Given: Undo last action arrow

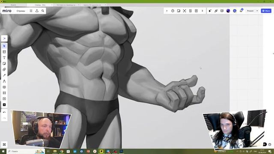Looking at the screenshot, I should tap(4, 113).
